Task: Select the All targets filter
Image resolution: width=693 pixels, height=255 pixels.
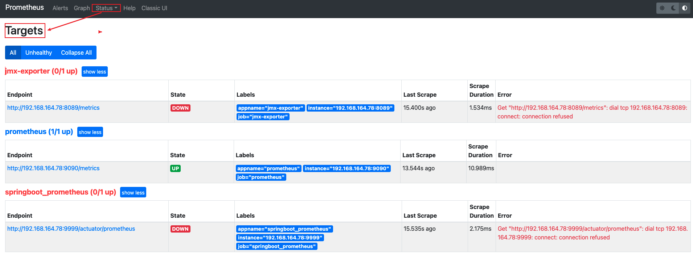Action: [x=13, y=53]
